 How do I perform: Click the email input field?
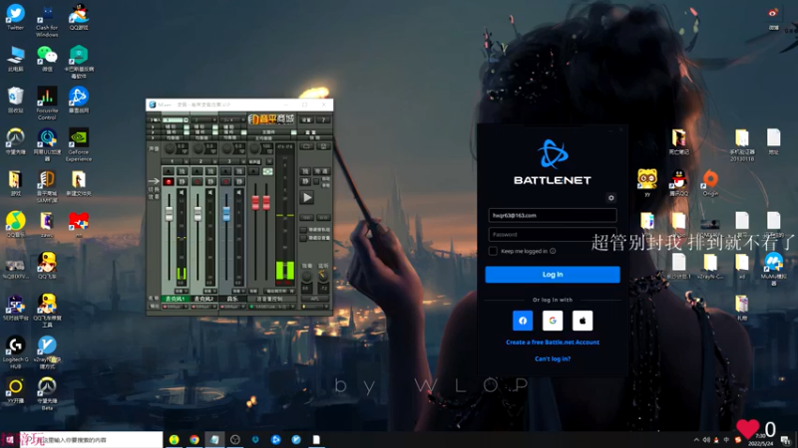pos(553,215)
